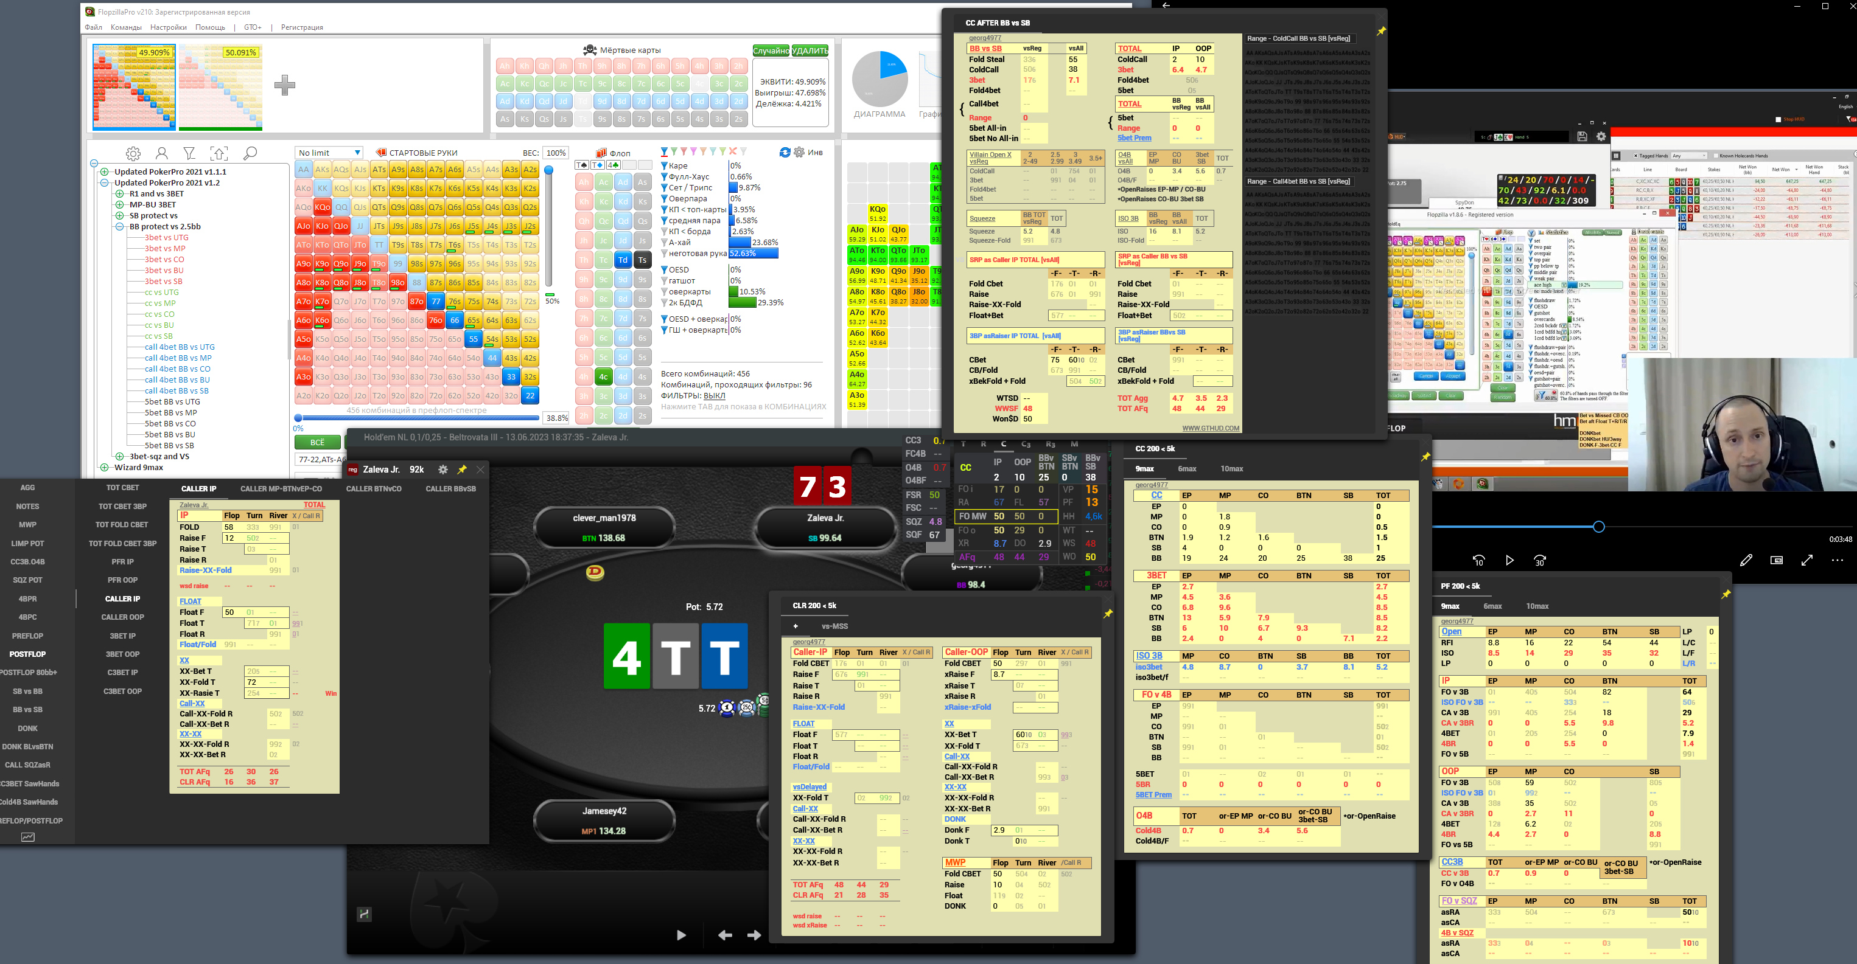This screenshot has height=964, width=1857.
Task: Open the Команды menu
Action: click(x=126, y=27)
